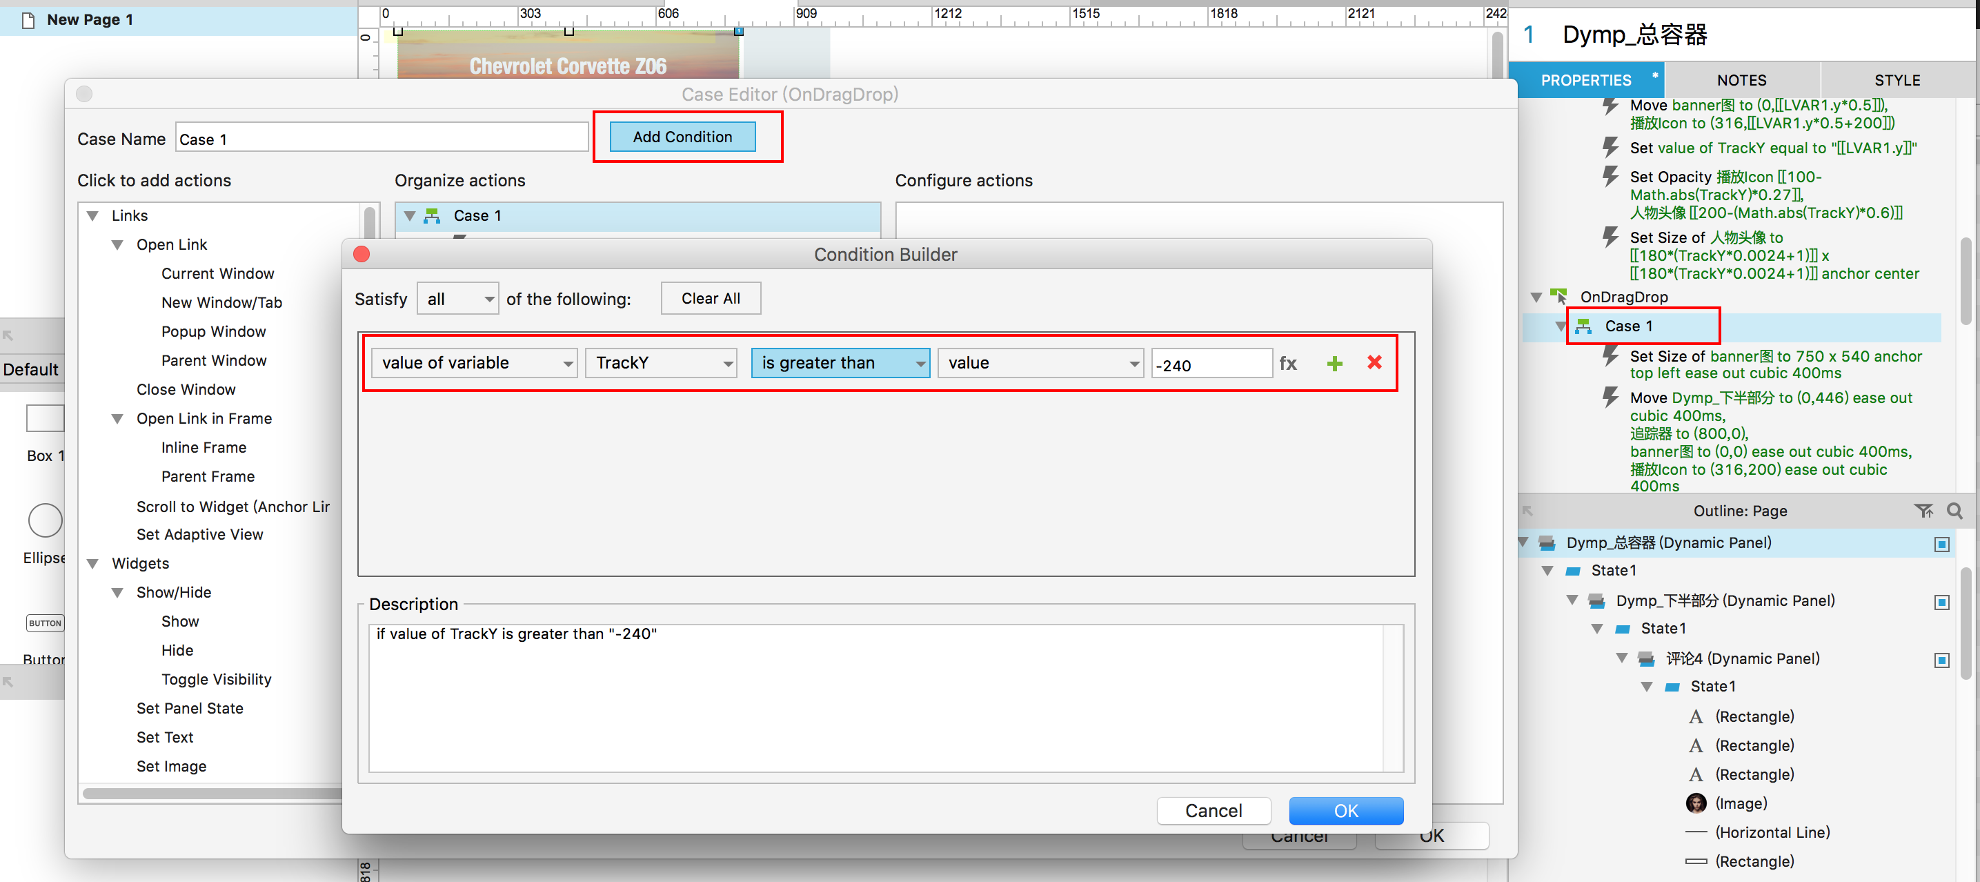Toggle the Dymp_下半部分 panel view square

[1941, 602]
